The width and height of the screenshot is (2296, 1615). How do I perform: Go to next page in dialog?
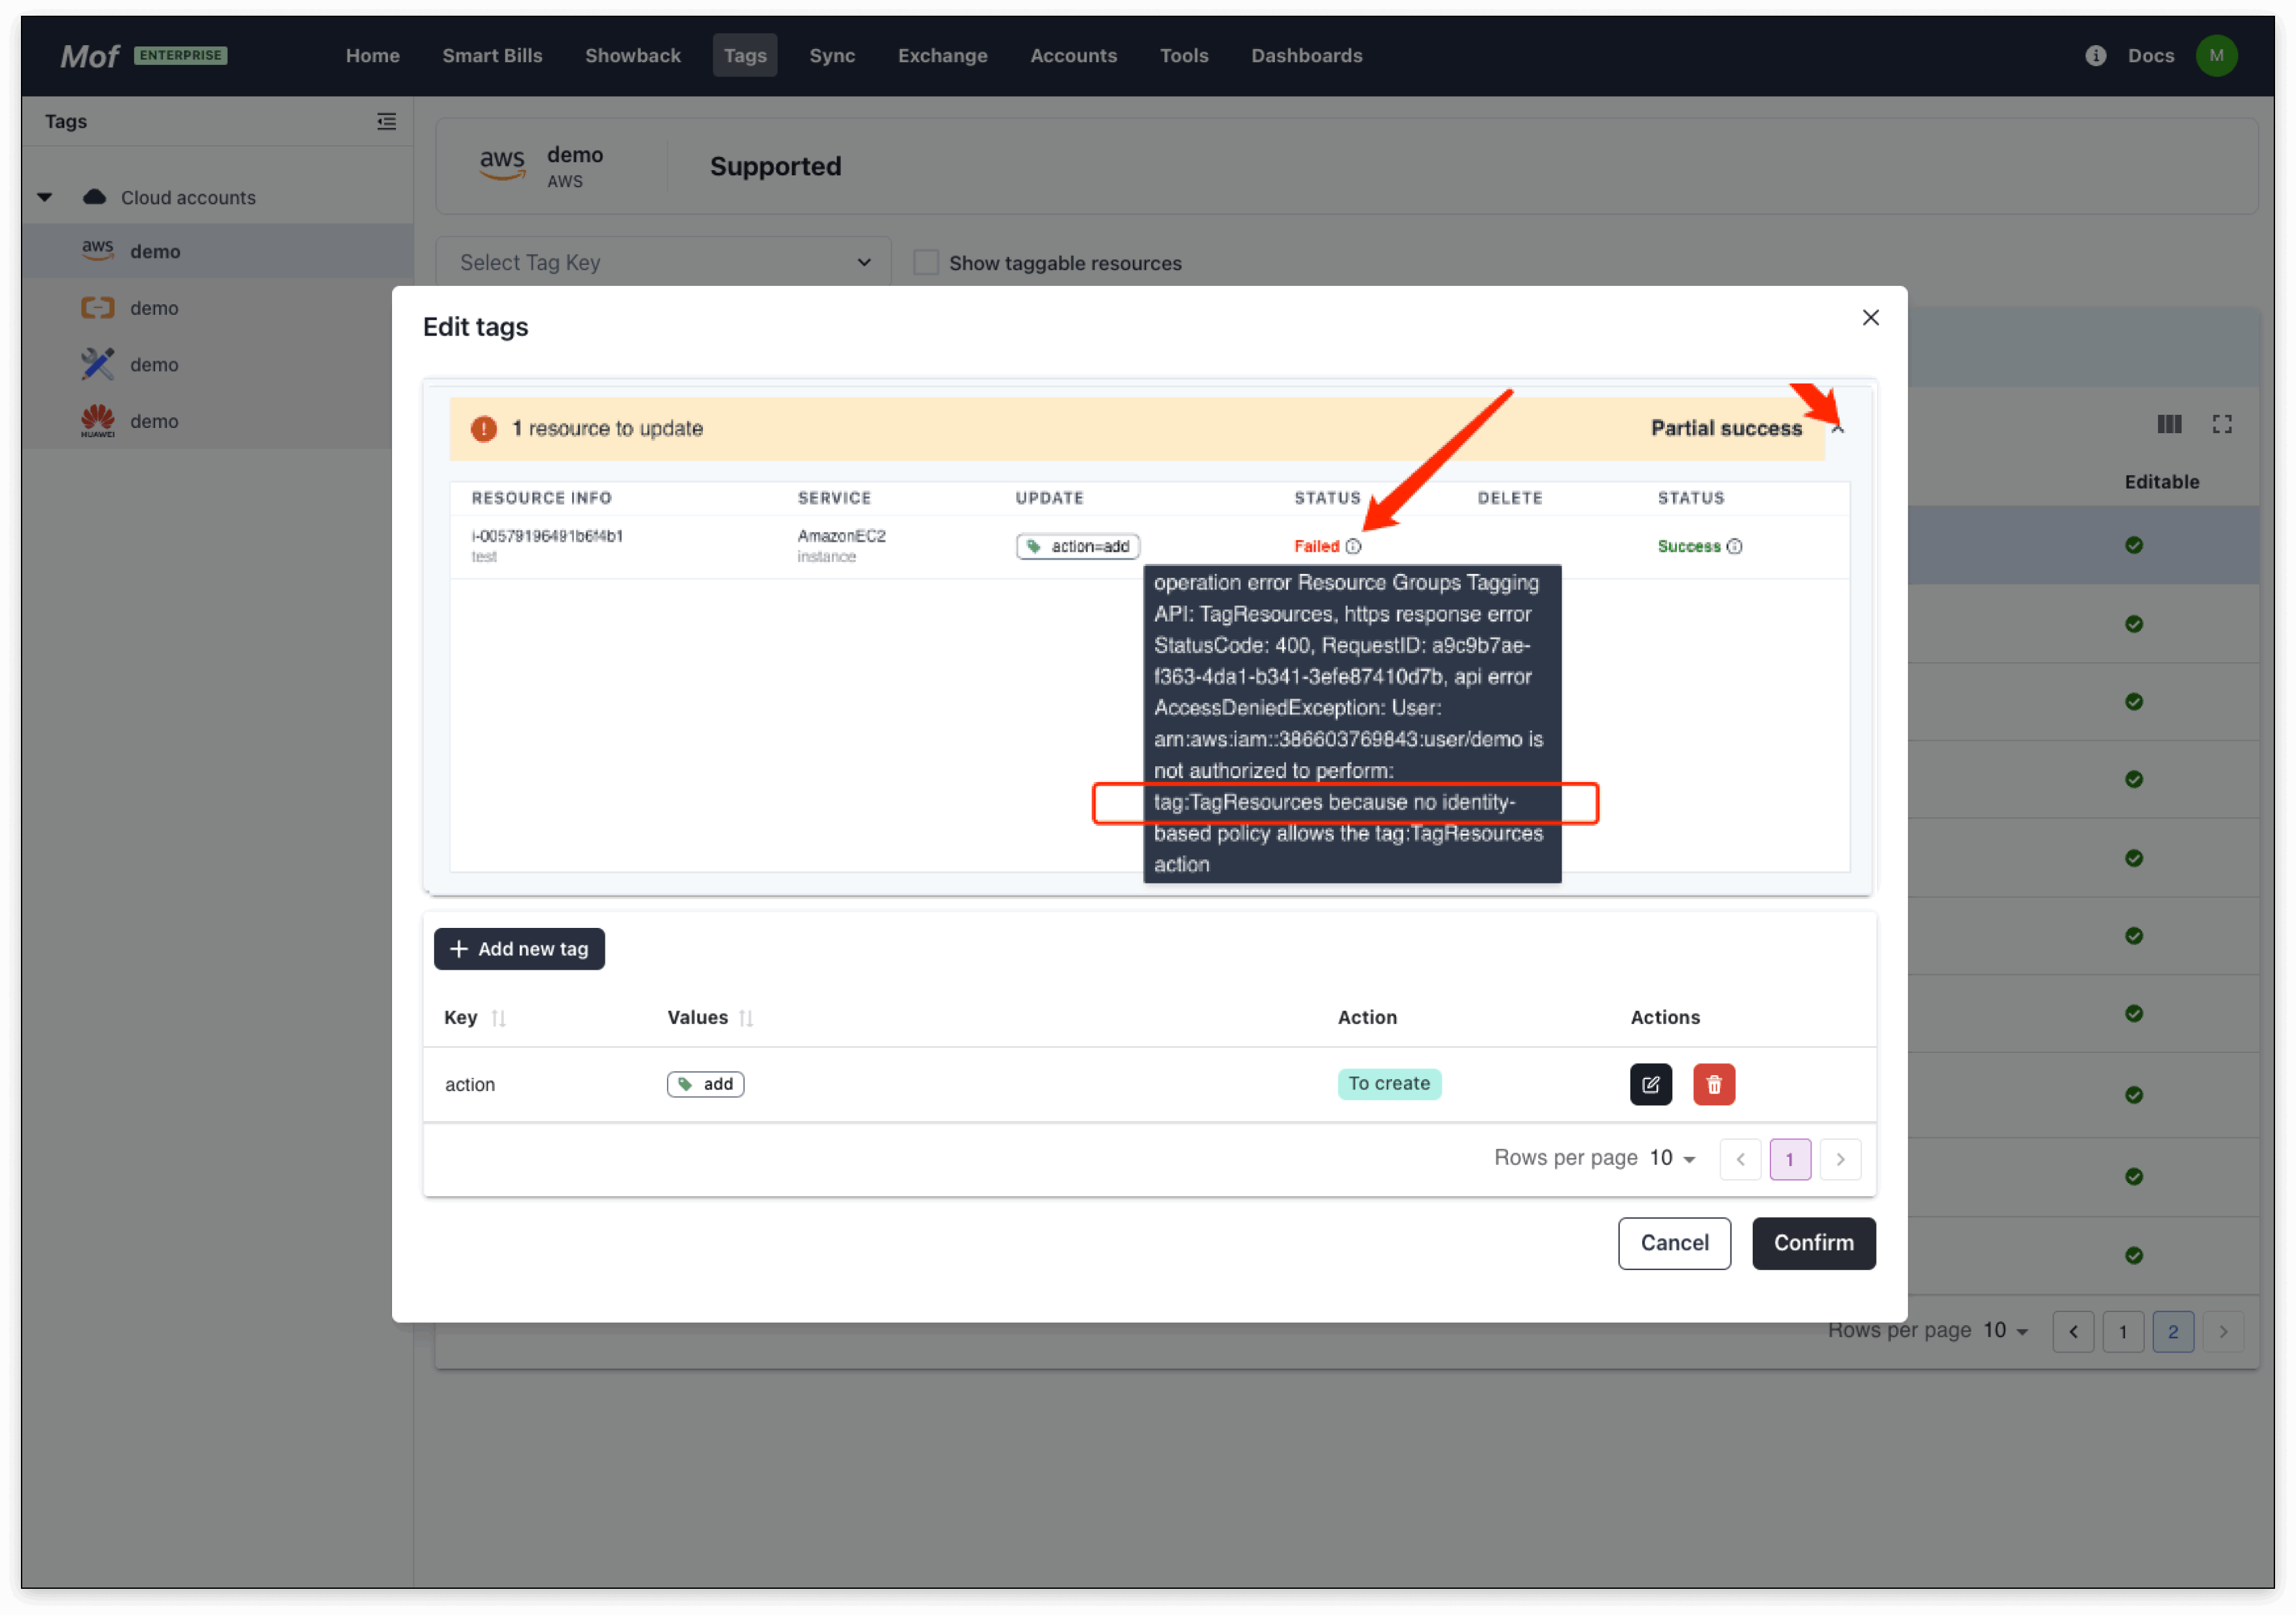[x=1840, y=1159]
